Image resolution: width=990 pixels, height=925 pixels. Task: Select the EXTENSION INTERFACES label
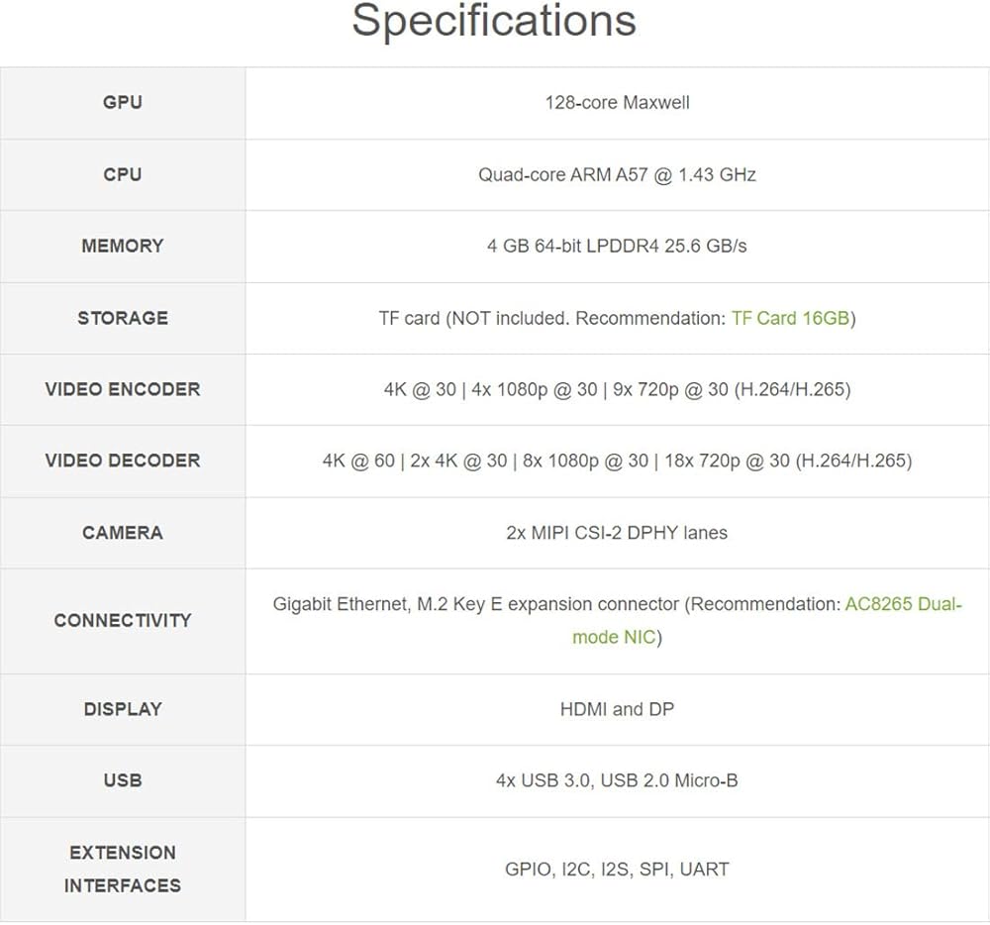[123, 869]
